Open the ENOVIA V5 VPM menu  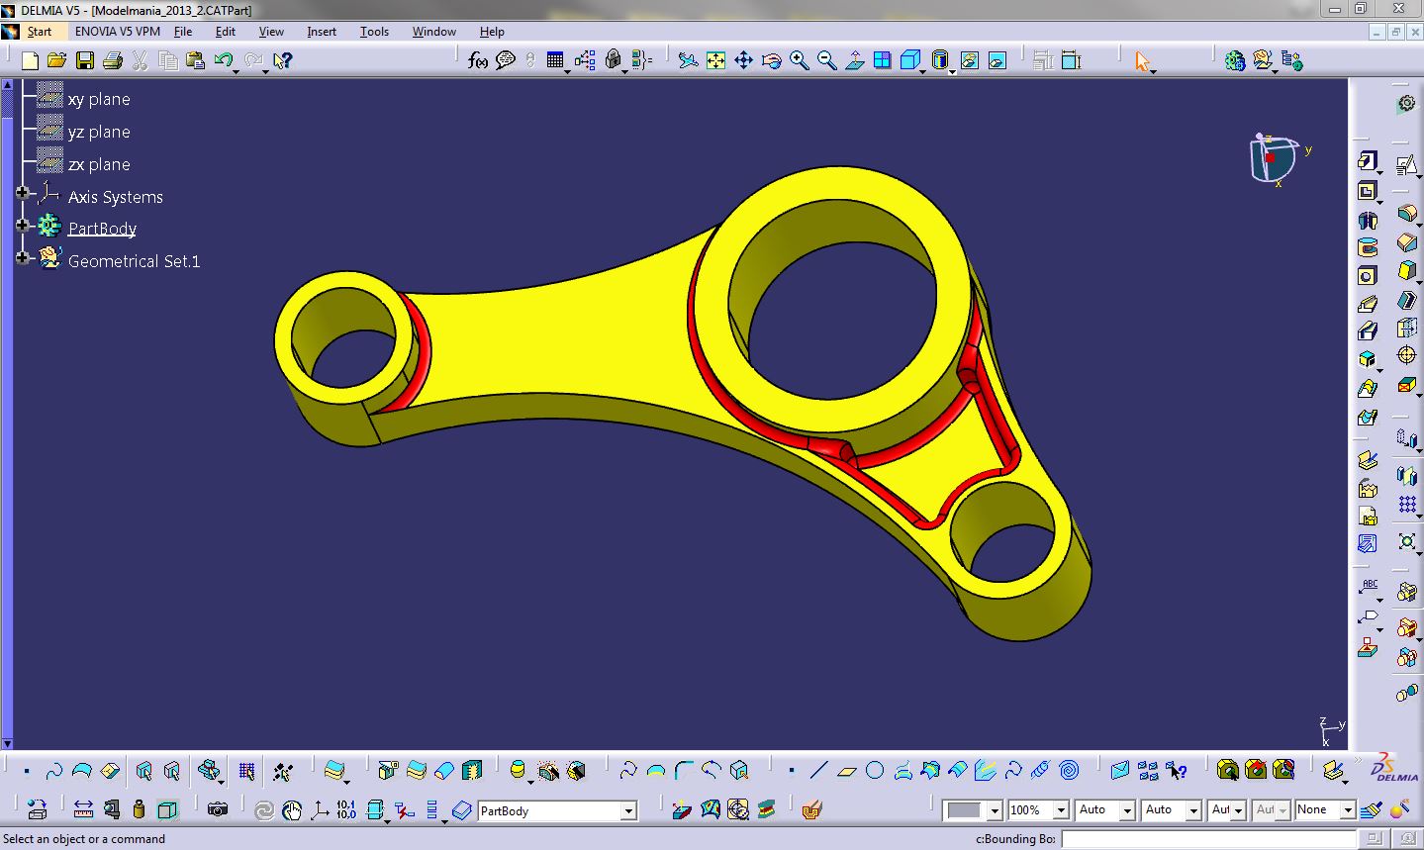117,32
